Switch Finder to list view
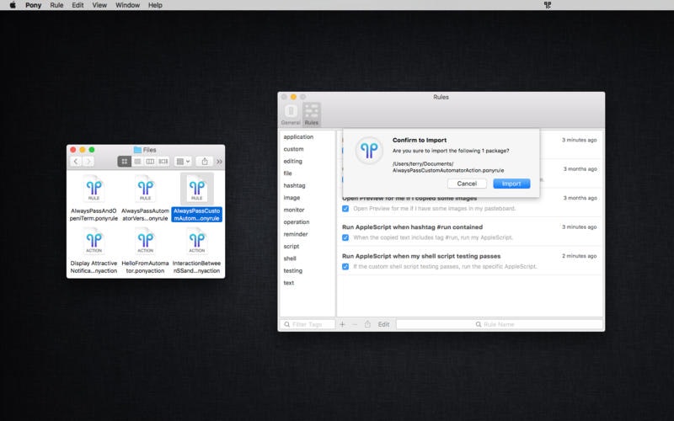Screen dimensions: 674x421 coord(136,161)
